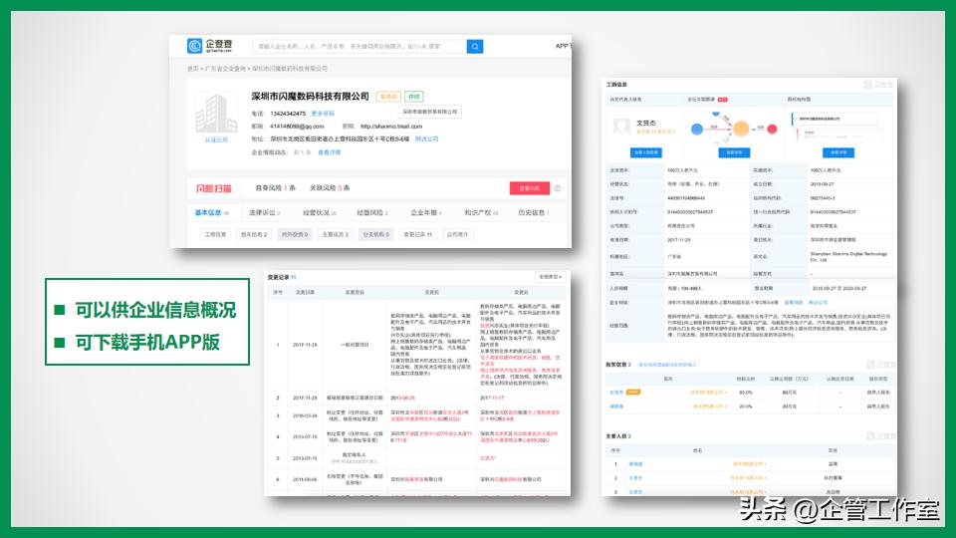The height and width of the screenshot is (538, 956).
Task: Click help question-mark icon beside 查看风险
Action: [558, 188]
